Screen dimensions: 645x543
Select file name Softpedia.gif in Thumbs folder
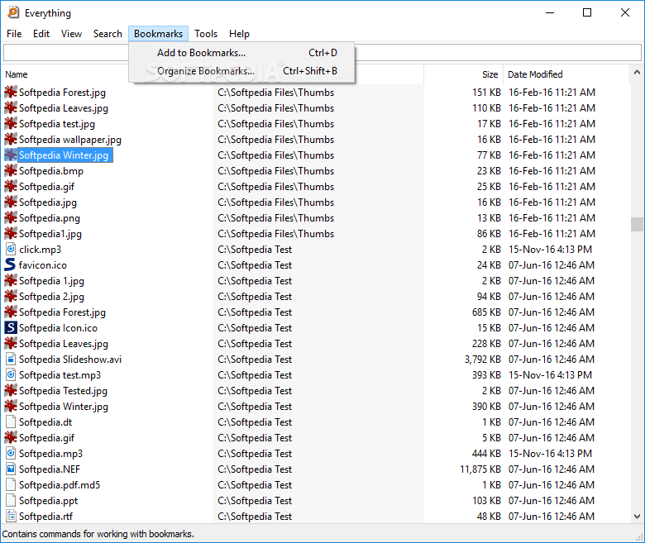46,187
